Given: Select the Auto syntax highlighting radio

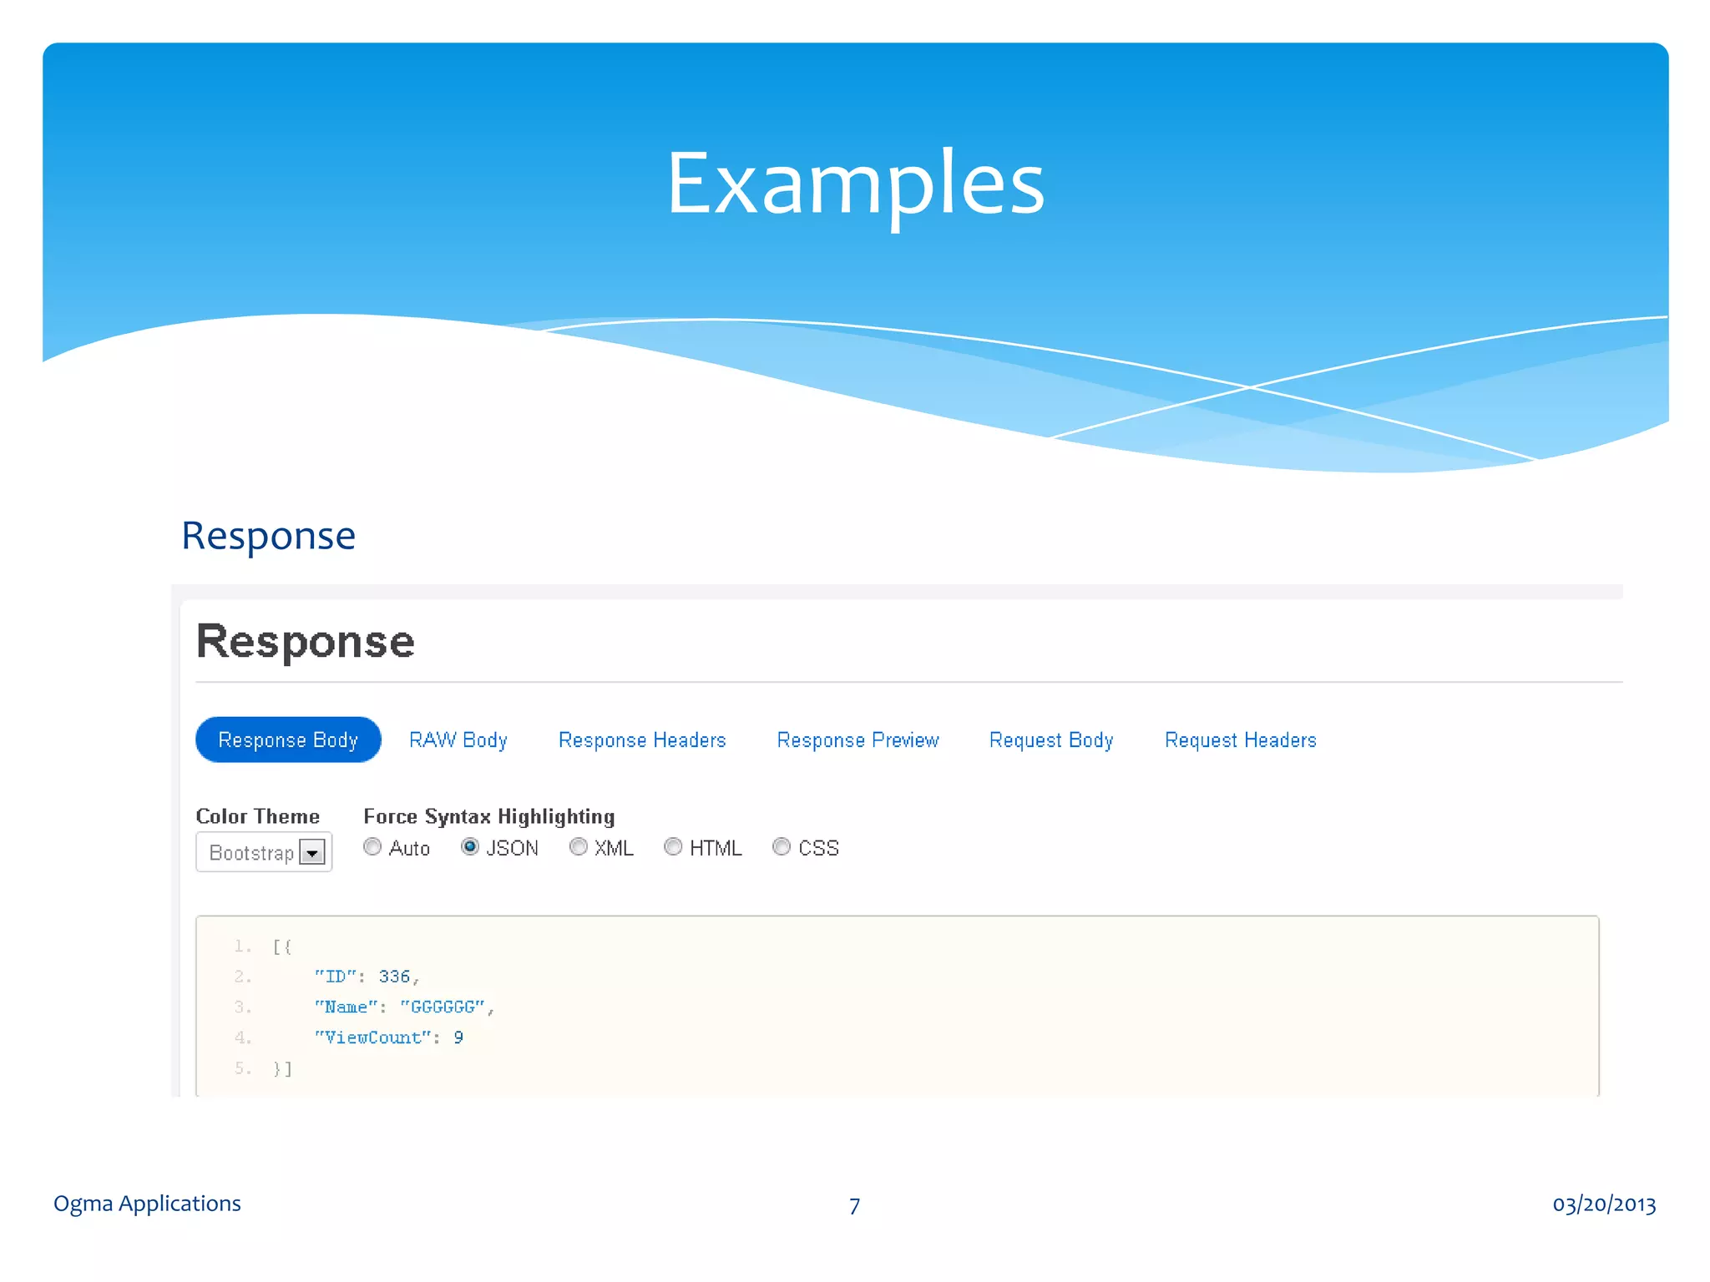Looking at the screenshot, I should 372,847.
